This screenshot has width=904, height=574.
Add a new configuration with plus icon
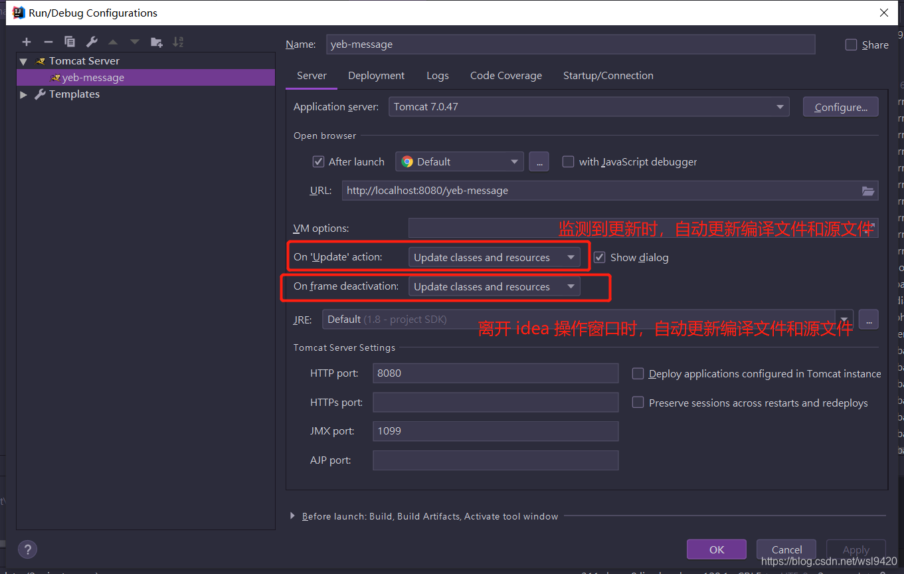pyautogui.click(x=27, y=42)
